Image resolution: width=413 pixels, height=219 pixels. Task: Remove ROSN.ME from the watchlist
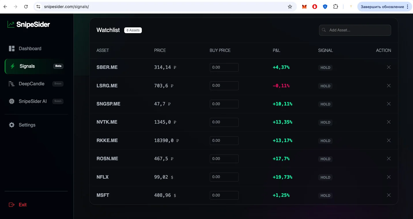point(389,158)
